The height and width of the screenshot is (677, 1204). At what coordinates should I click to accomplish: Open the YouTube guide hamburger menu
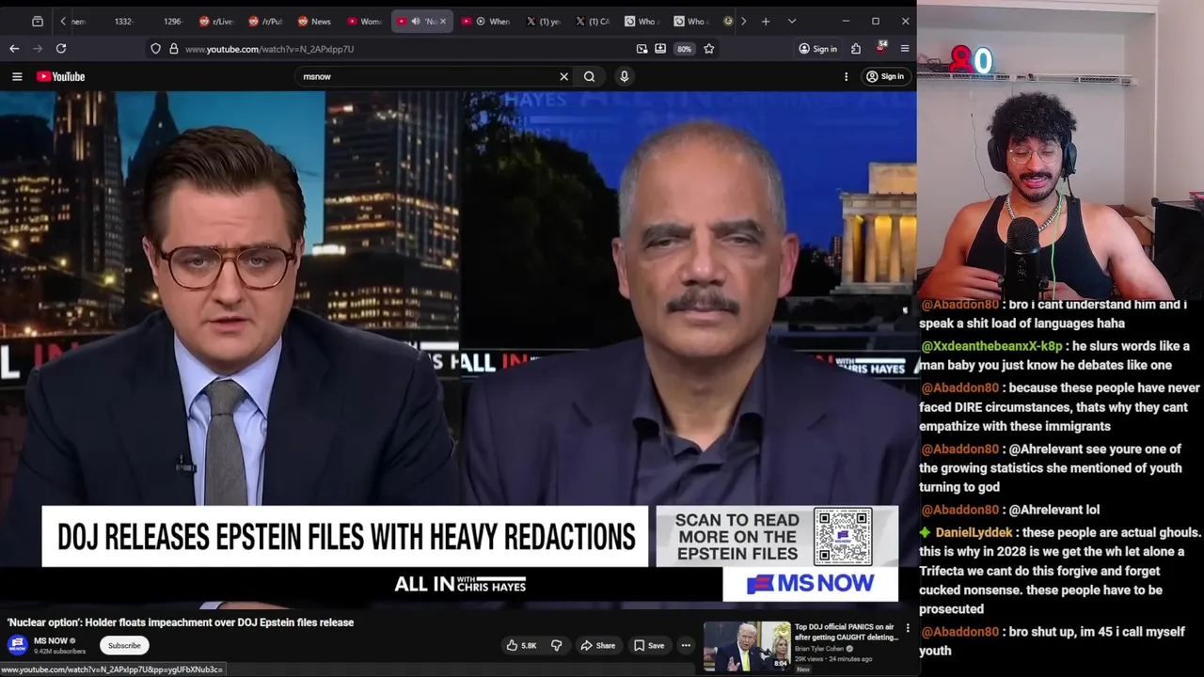(17, 76)
